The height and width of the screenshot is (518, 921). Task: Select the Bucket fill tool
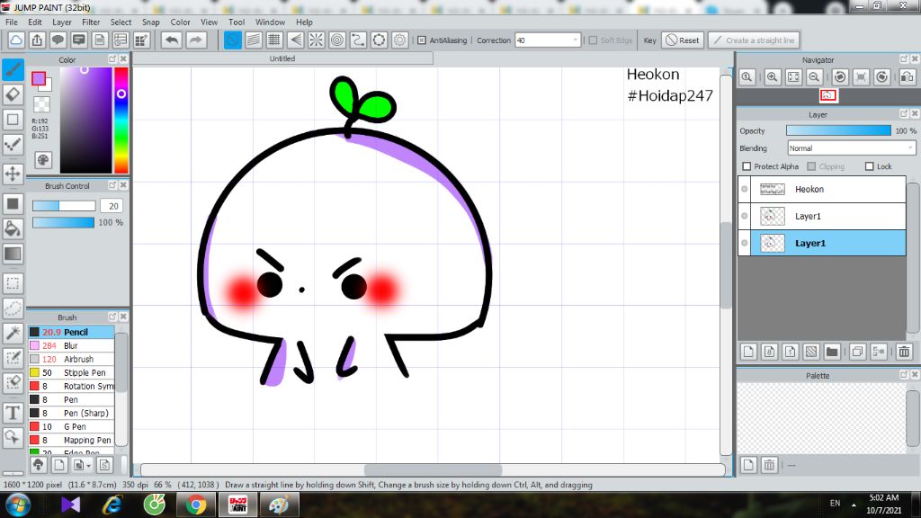pos(13,228)
